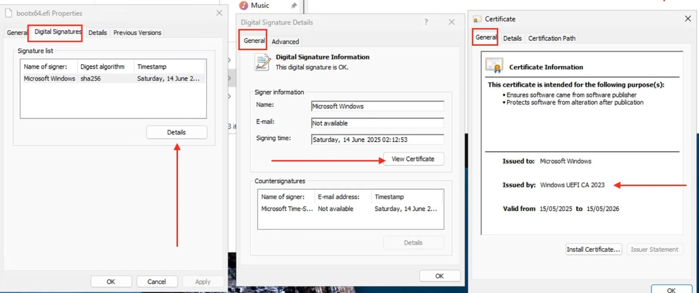Screen dimensions: 699x293
Task: Click the pin icon next to Music
Action: click(293, 5)
